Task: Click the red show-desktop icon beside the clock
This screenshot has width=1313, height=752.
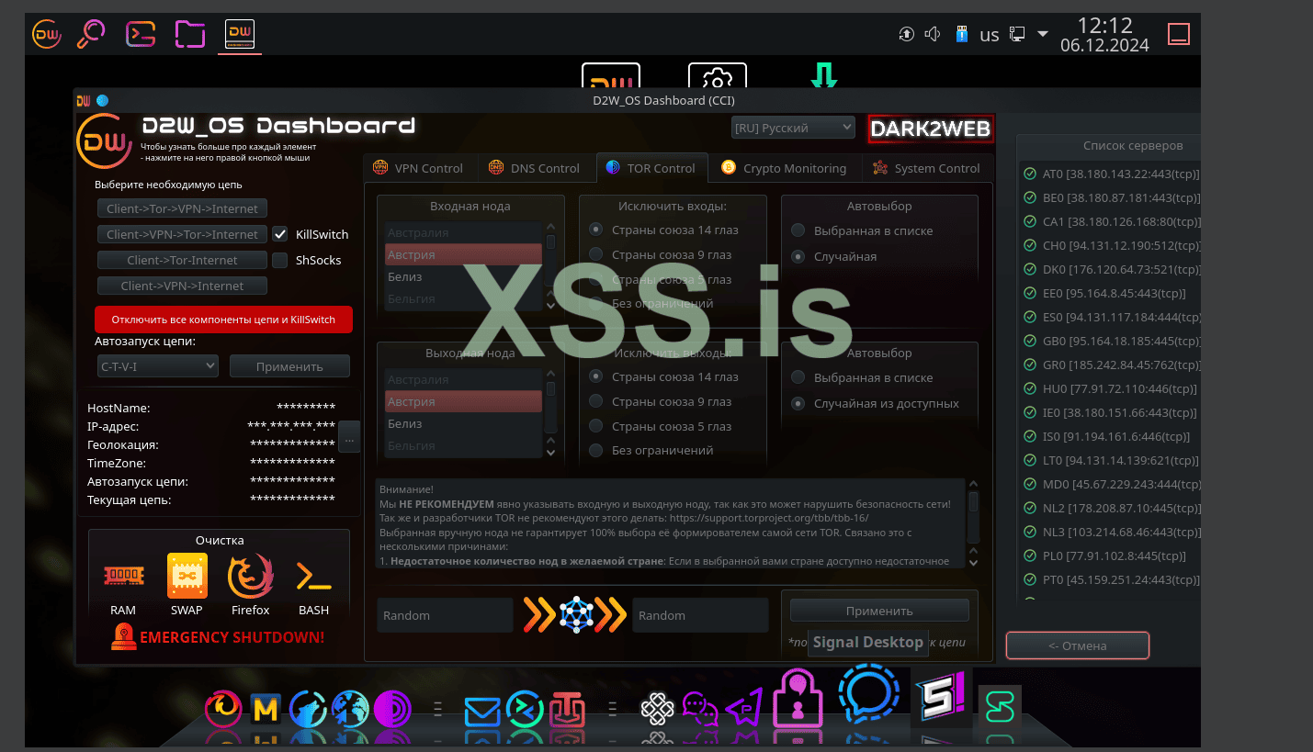Action: point(1179,35)
